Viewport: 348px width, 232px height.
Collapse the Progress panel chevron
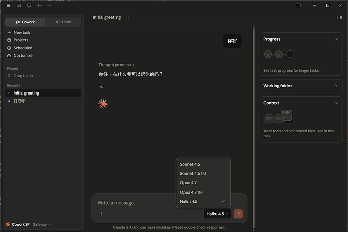336,39
